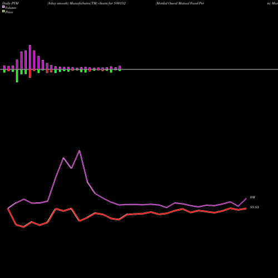This screenshot has height=278, width=278.
Task: Click the highest peak of the magenta volume line
Action: coord(80,151)
